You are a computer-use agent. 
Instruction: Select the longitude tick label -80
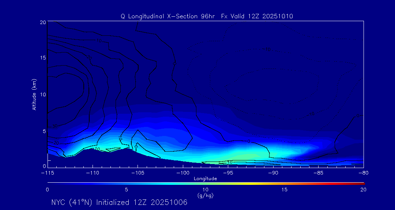click(364, 173)
